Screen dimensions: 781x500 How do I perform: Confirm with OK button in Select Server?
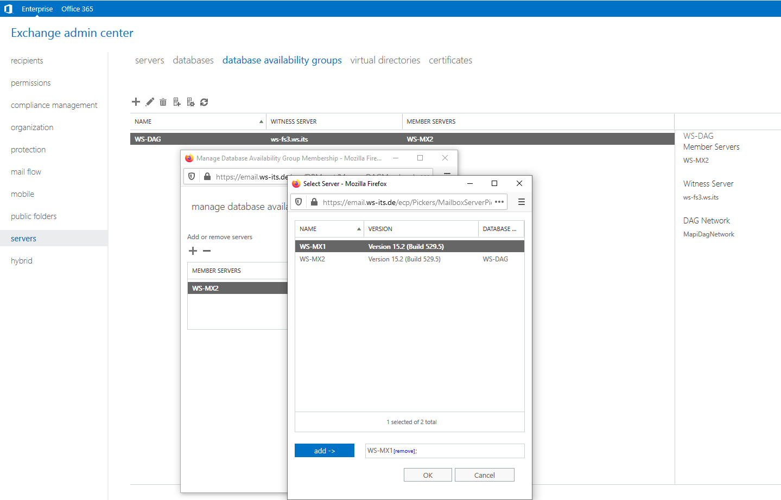[x=428, y=475]
